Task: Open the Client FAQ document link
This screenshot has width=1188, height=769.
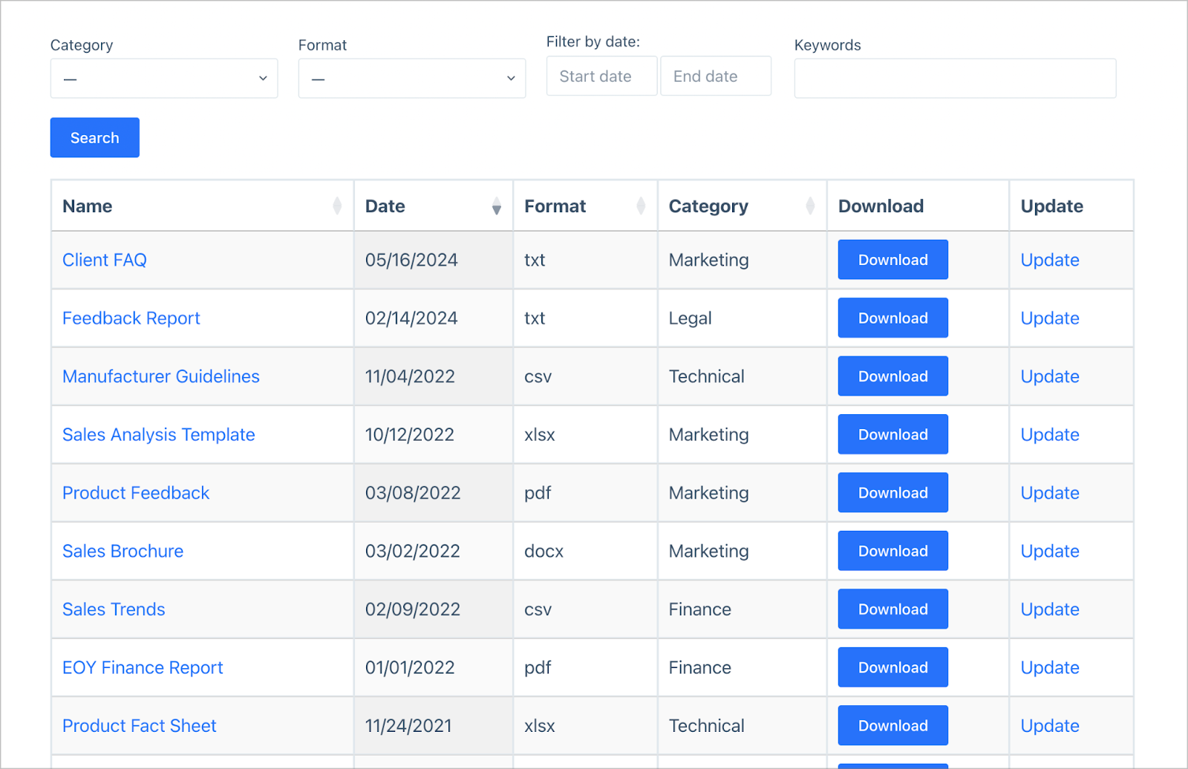Action: (105, 260)
